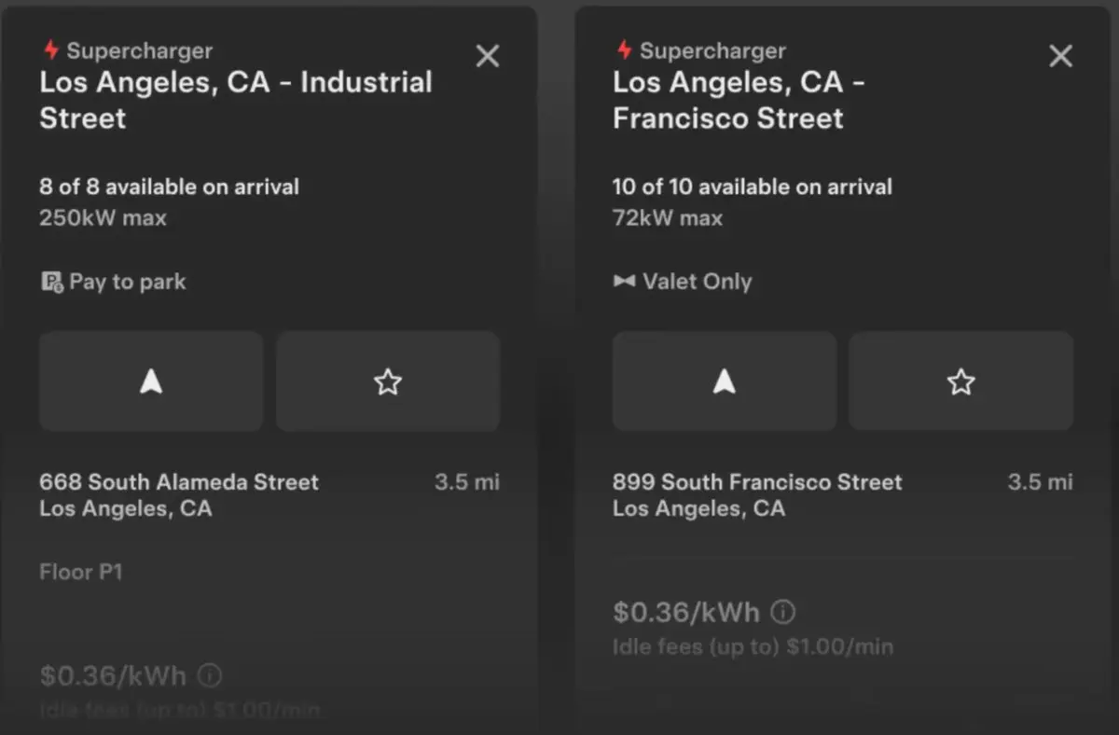
Task: Favorite the Francisco Street Supercharger with star
Action: coord(961,381)
